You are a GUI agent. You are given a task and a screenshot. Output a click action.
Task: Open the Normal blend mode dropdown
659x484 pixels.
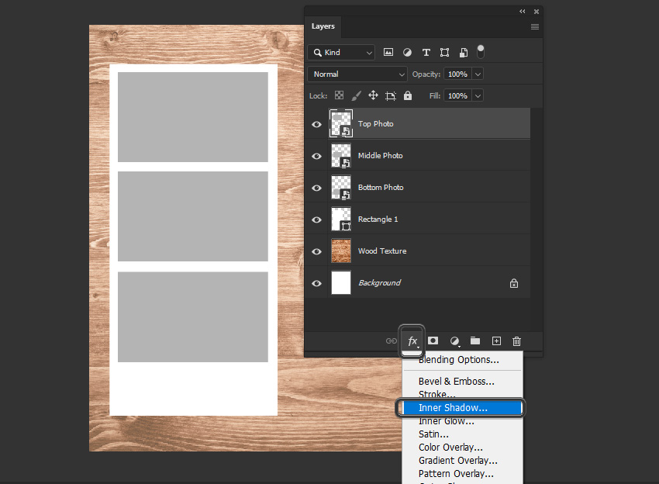click(357, 74)
